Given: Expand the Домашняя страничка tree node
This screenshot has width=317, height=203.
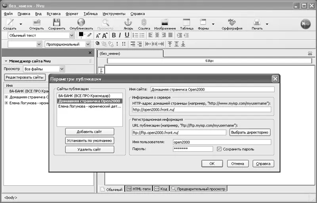Looking at the screenshot, I should [6, 97].
